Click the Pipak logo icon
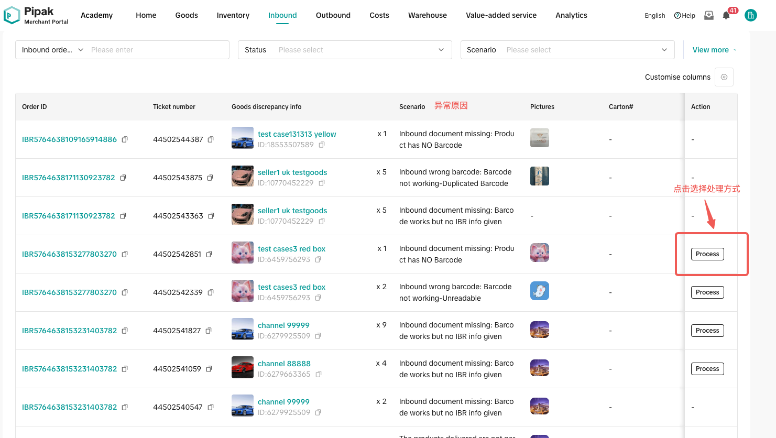This screenshot has width=776, height=438. [12, 15]
